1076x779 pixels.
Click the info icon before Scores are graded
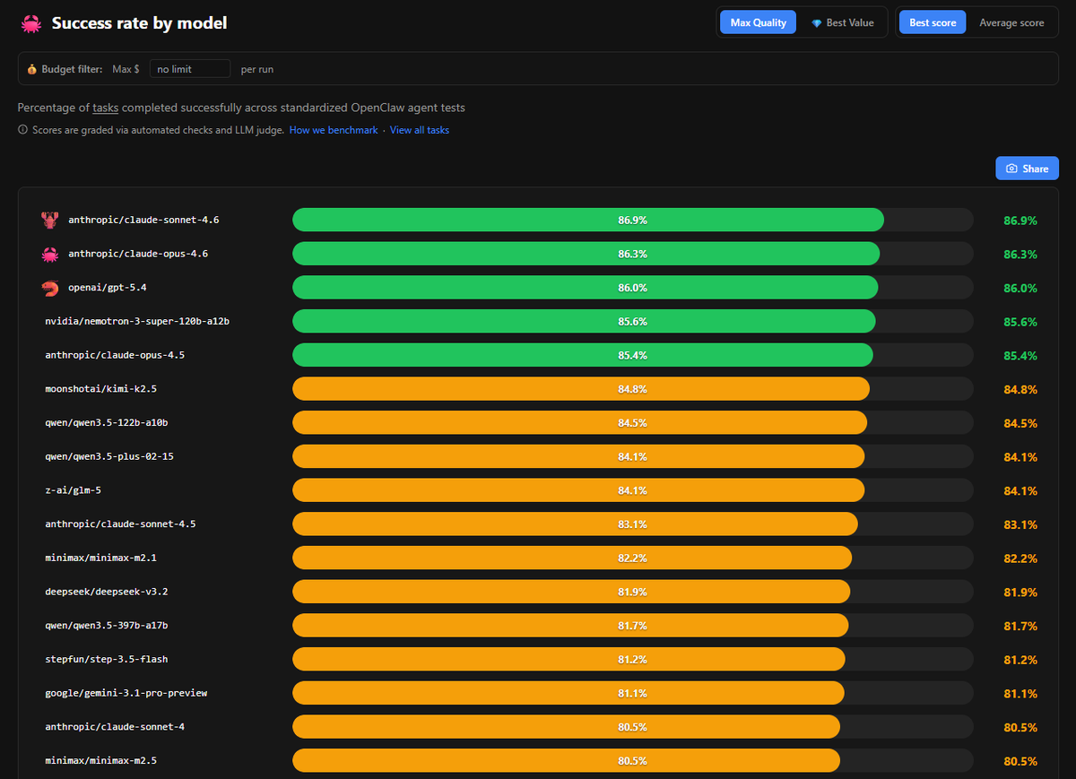(22, 130)
